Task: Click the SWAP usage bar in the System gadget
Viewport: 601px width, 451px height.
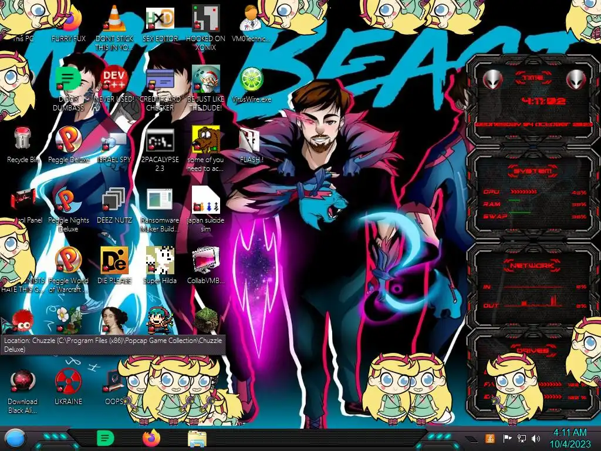Action: (519, 212)
